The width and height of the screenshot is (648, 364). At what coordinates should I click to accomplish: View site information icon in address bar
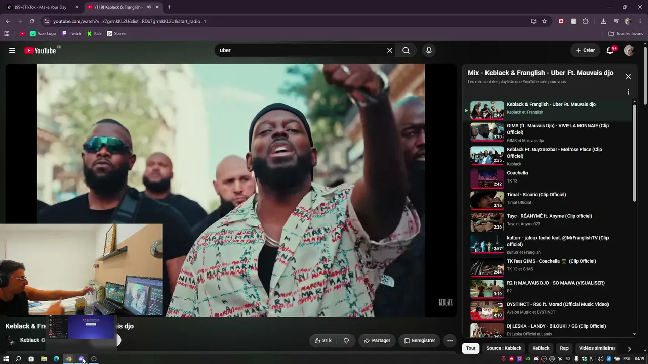[x=46, y=21]
